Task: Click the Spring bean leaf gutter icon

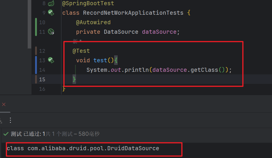Action: (51, 3)
